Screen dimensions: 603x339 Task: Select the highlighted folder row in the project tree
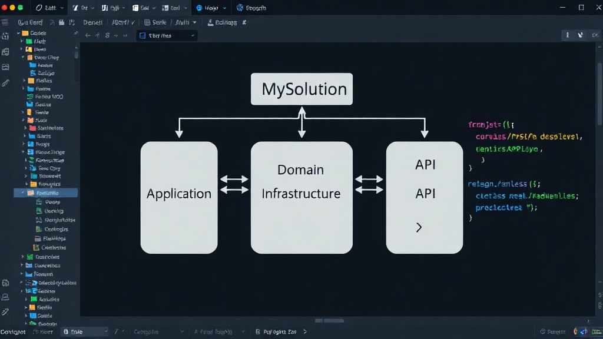tap(46, 192)
